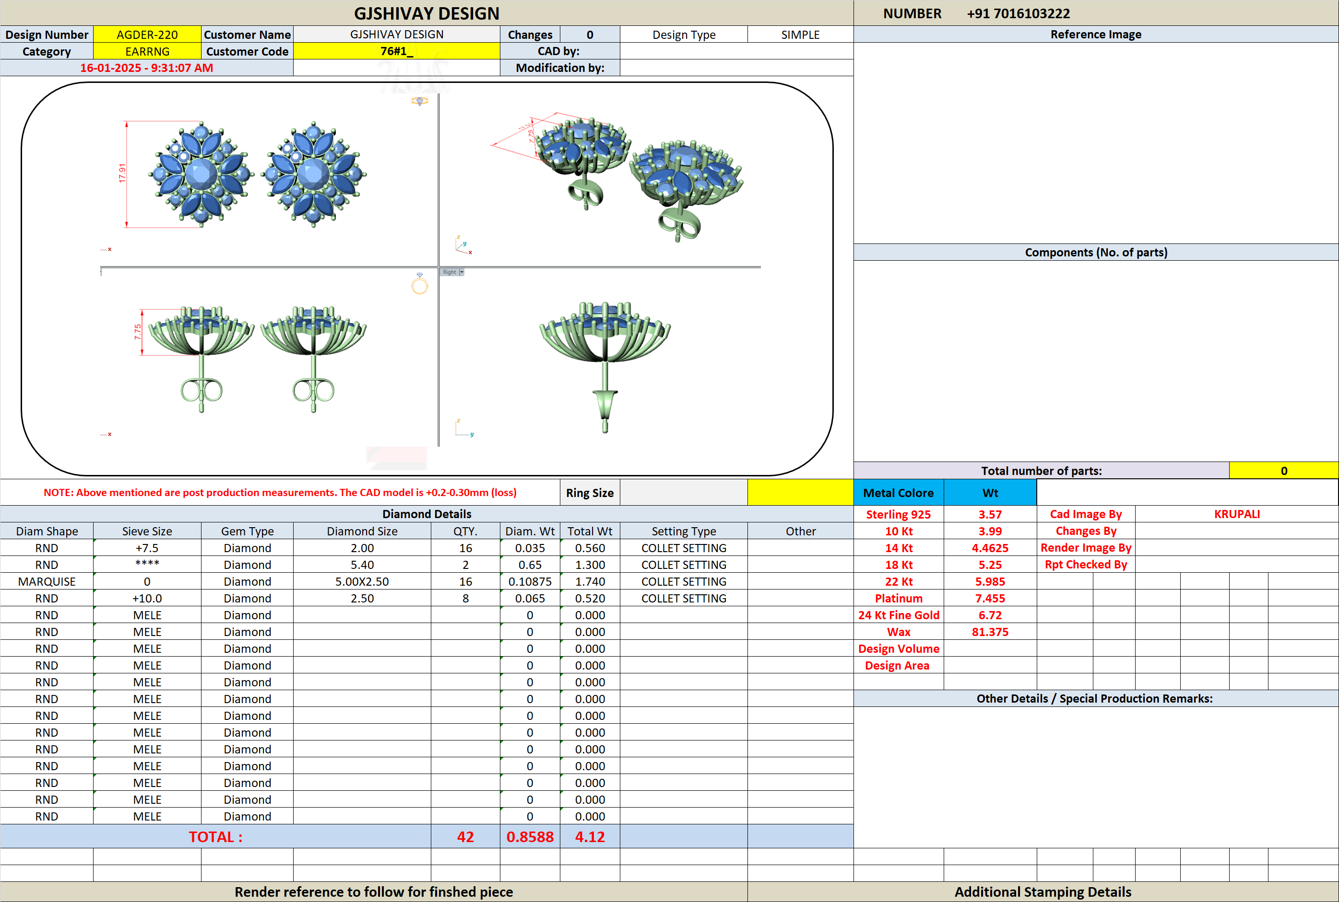Select the Sterling 925 metal label

pyautogui.click(x=899, y=514)
